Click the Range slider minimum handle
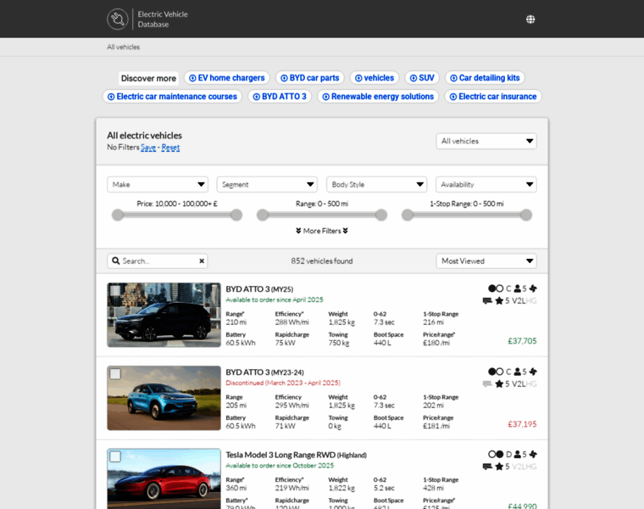644x509 pixels. (x=263, y=215)
